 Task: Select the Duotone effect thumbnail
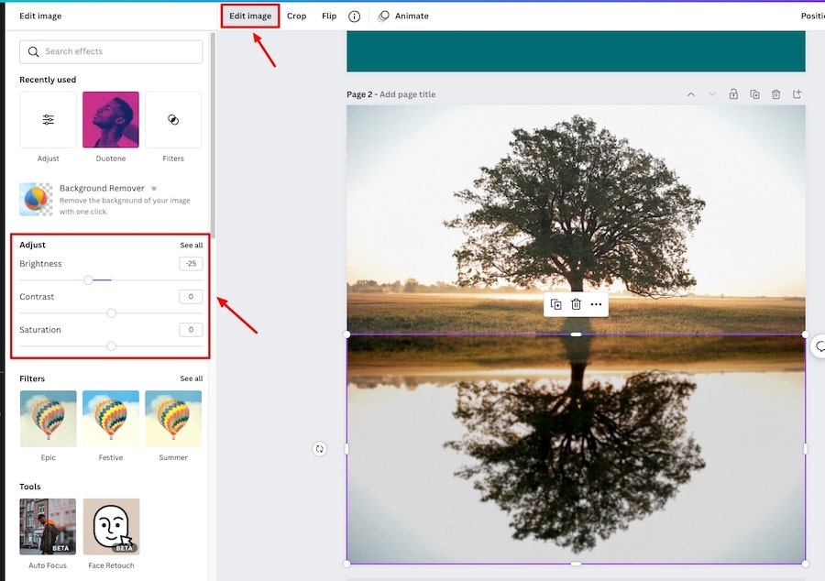(x=111, y=120)
